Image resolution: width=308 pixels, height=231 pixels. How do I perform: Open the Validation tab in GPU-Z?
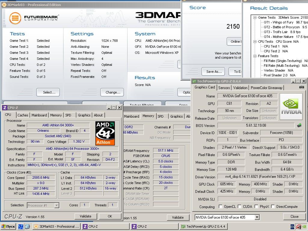[x=240, y=88]
